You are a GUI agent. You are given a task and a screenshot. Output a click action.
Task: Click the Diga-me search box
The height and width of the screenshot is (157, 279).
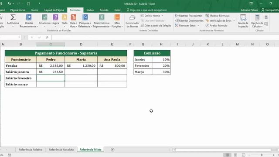(x=147, y=10)
